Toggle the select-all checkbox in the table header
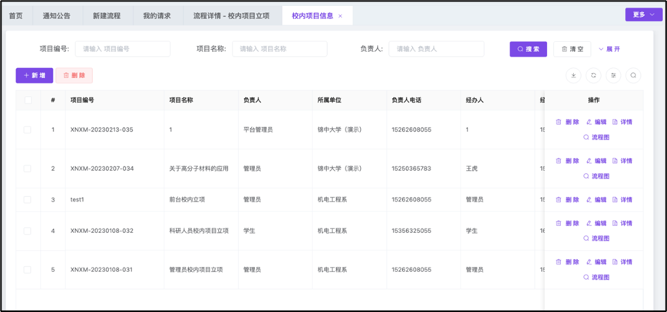The height and width of the screenshot is (312, 667). click(x=28, y=100)
